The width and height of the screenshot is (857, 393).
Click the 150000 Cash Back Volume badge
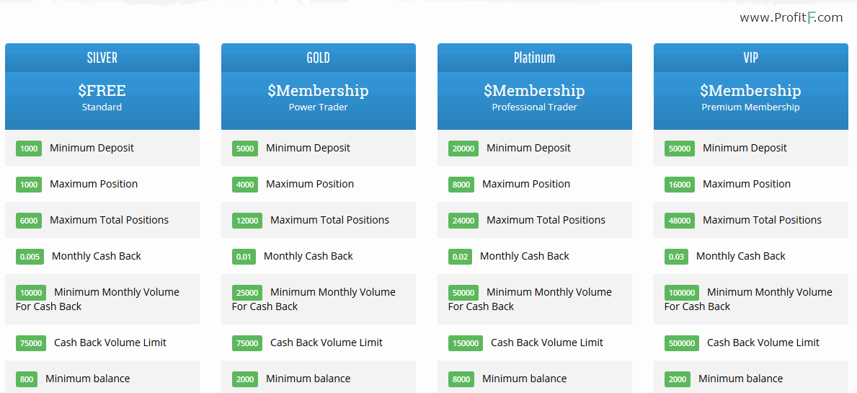465,343
